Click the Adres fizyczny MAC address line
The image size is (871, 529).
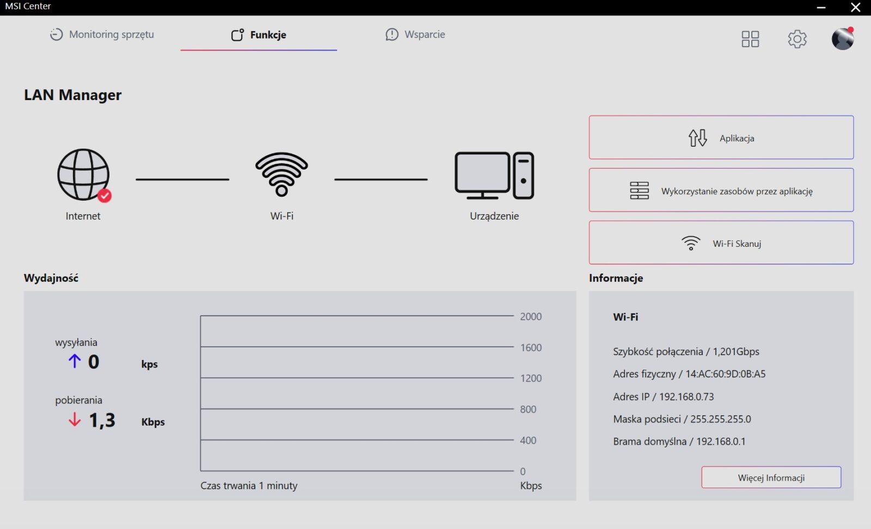689,374
